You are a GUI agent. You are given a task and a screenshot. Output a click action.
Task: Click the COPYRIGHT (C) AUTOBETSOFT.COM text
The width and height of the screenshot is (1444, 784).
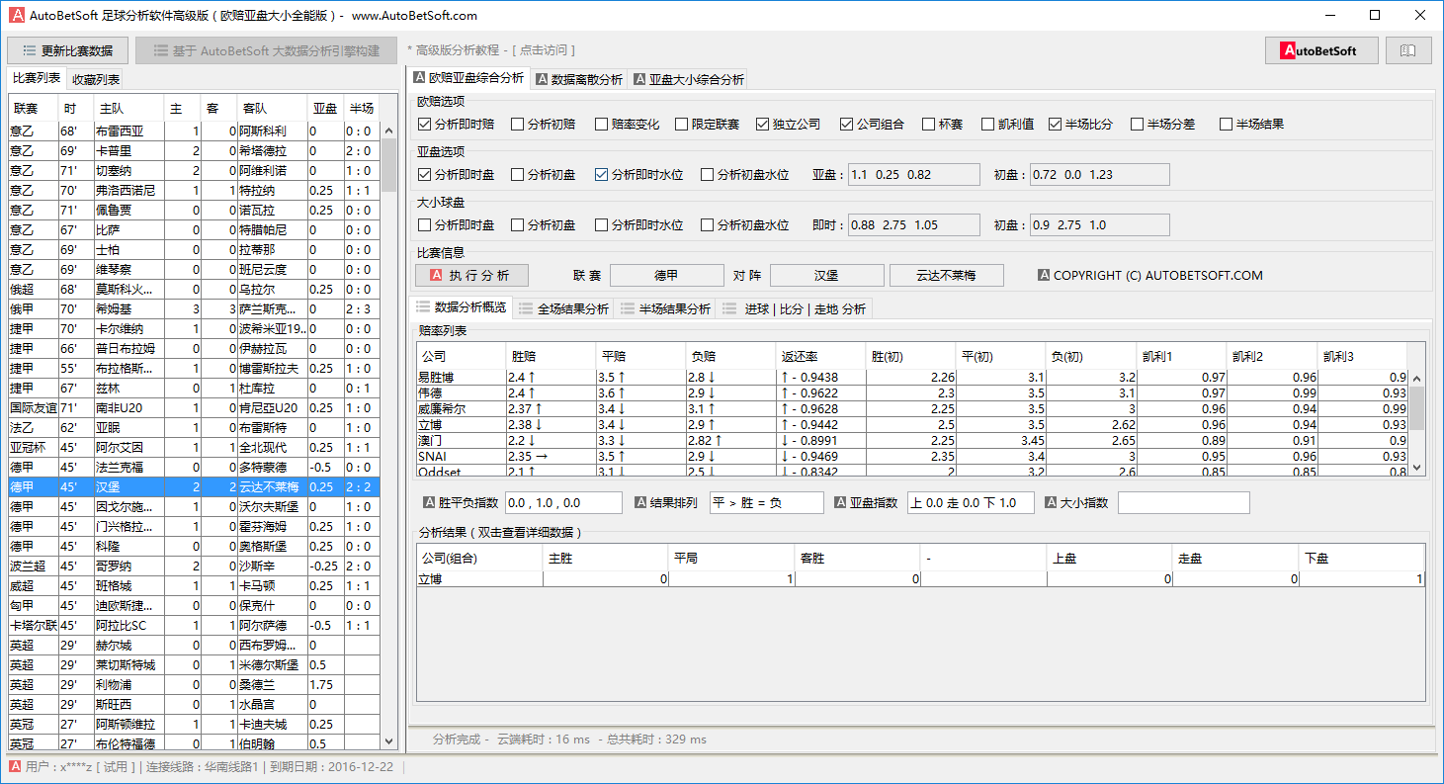pyautogui.click(x=1157, y=276)
